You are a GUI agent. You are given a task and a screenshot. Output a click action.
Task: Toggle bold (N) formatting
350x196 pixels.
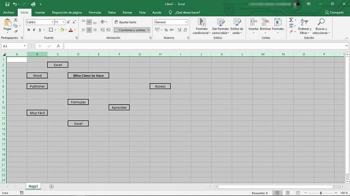click(x=29, y=30)
